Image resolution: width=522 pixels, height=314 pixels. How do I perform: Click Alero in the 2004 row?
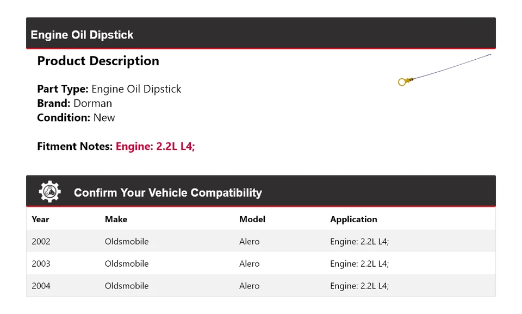point(250,286)
